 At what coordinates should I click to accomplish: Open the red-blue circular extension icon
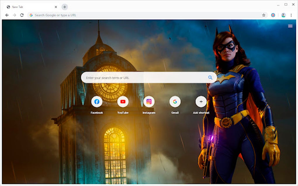[273, 15]
